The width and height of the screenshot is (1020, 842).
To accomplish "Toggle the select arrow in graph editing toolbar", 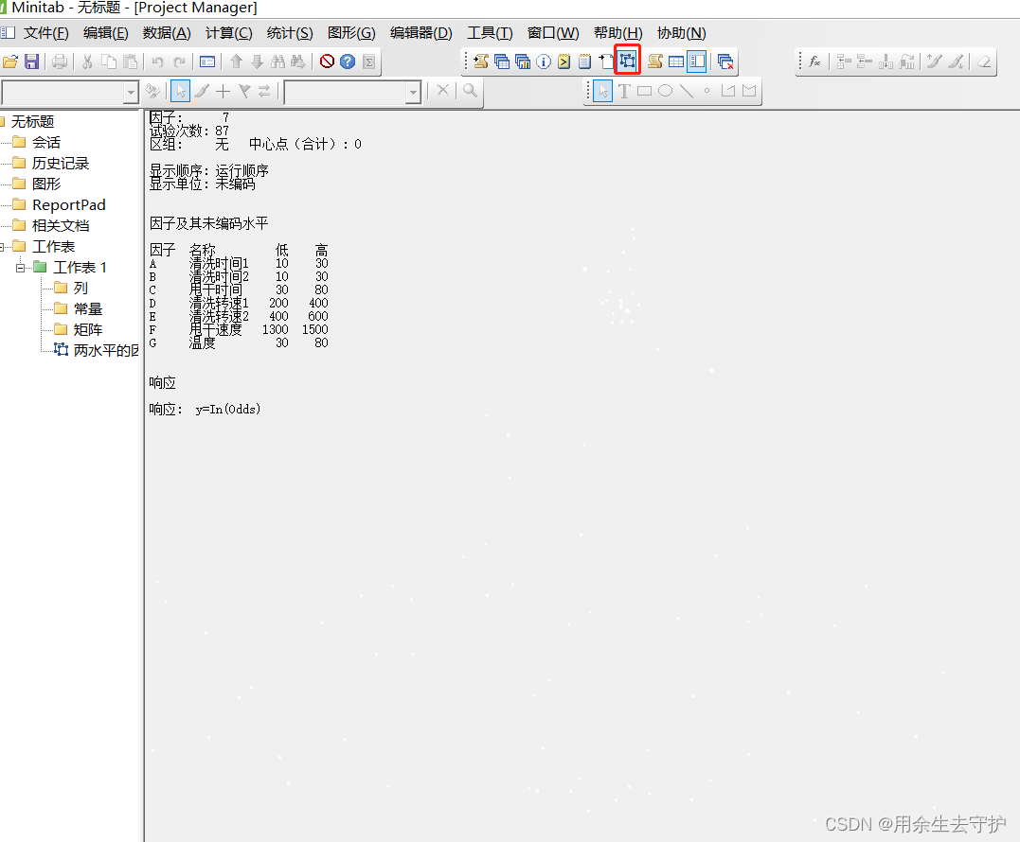I will point(180,91).
